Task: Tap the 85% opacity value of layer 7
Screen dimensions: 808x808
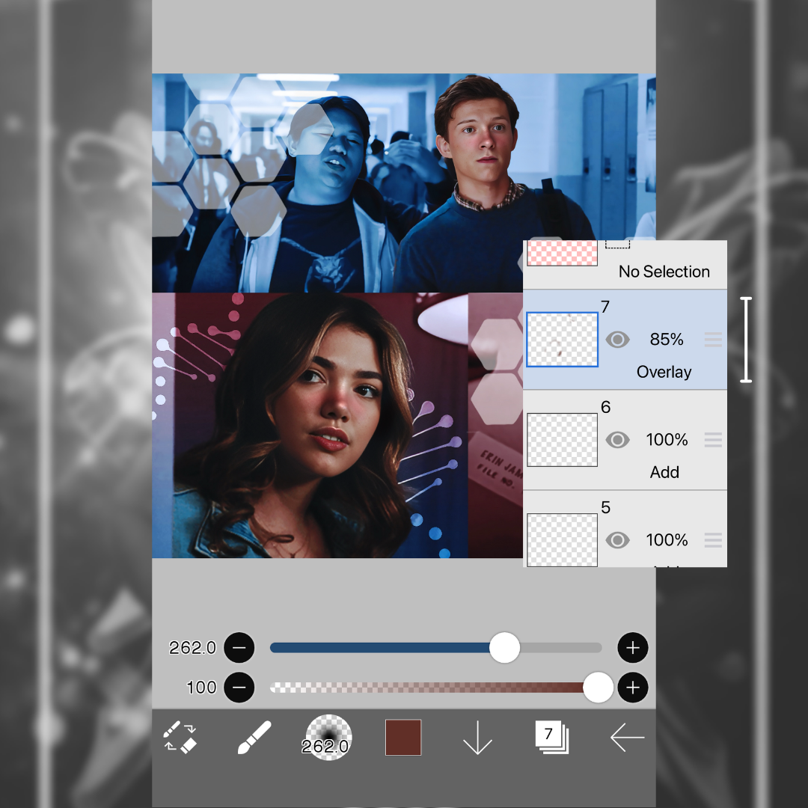Action: pos(667,340)
